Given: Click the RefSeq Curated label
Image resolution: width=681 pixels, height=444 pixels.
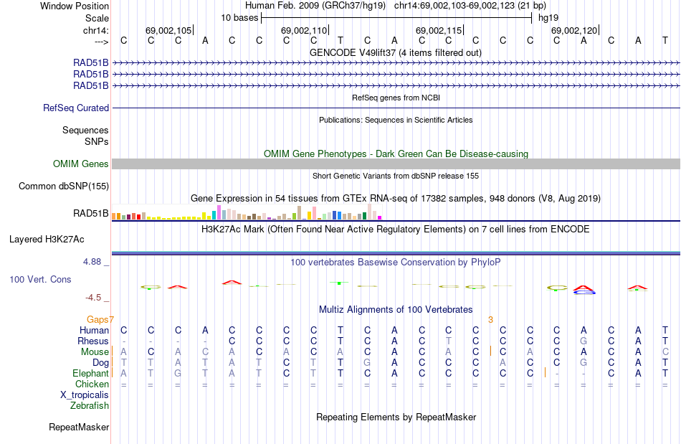Looking at the screenshot, I should click(75, 108).
